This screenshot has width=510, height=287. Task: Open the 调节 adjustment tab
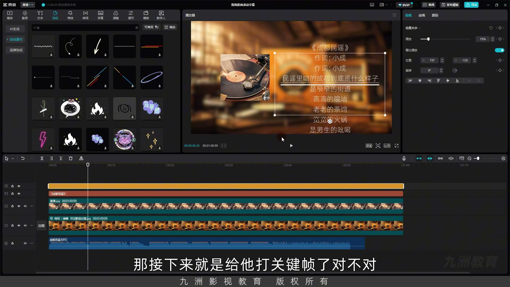(x=131, y=15)
